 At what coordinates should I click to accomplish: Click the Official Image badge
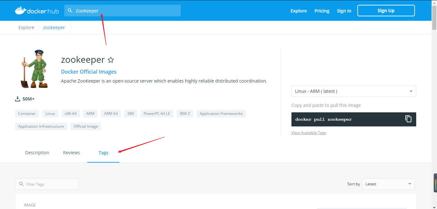(x=85, y=126)
